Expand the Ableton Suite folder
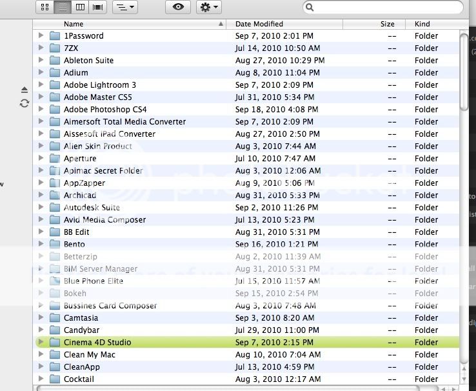476x391 pixels. click(41, 60)
